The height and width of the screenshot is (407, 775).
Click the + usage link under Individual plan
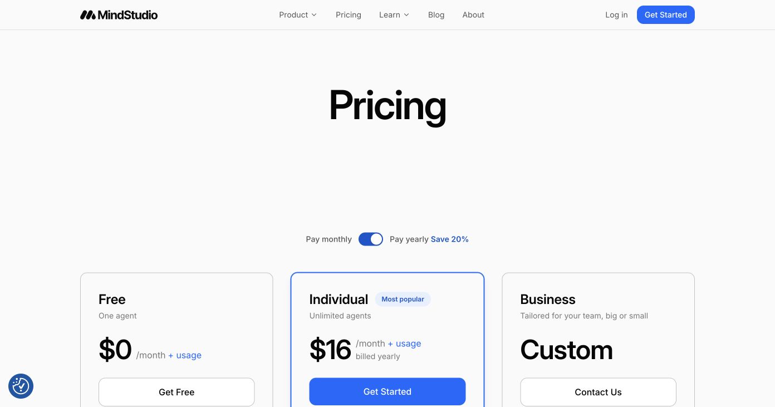(x=404, y=344)
